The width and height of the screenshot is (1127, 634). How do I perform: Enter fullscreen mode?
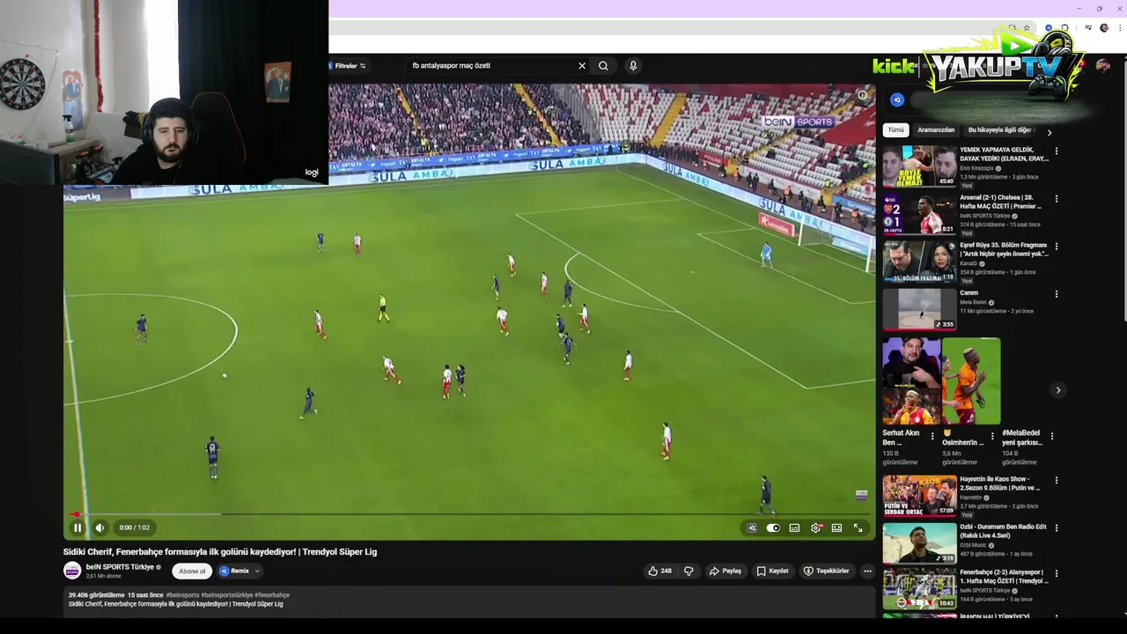(858, 527)
